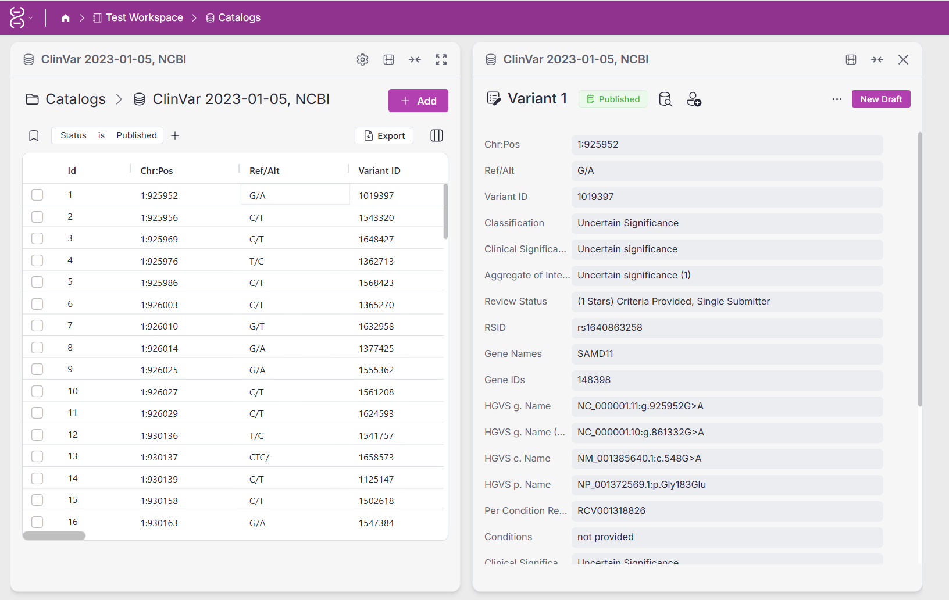Image resolution: width=949 pixels, height=600 pixels.
Task: Collapse left panel with arrows icon
Action: click(x=415, y=59)
